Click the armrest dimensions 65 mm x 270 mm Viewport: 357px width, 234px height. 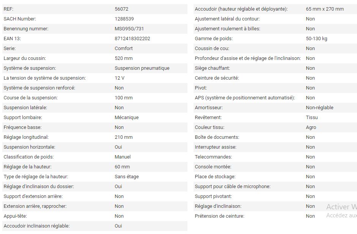click(325, 9)
